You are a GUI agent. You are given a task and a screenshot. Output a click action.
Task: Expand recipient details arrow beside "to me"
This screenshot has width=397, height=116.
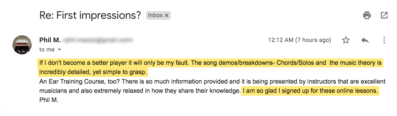59,50
